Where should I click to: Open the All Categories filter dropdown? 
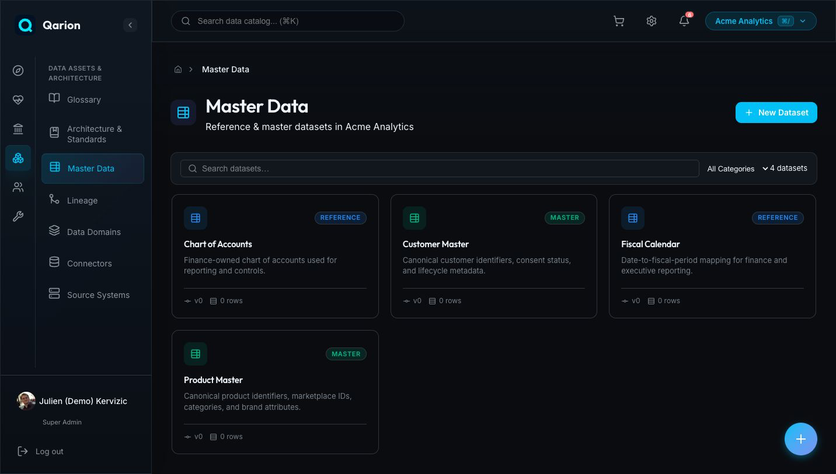737,168
